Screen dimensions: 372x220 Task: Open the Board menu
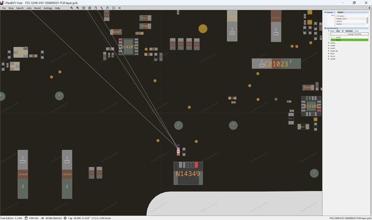coord(37,8)
